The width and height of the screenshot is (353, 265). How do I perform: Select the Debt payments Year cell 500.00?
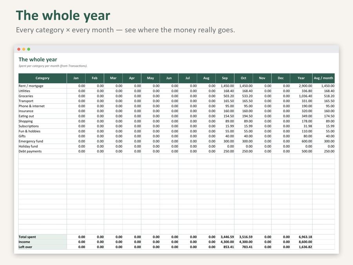[x=301, y=151]
